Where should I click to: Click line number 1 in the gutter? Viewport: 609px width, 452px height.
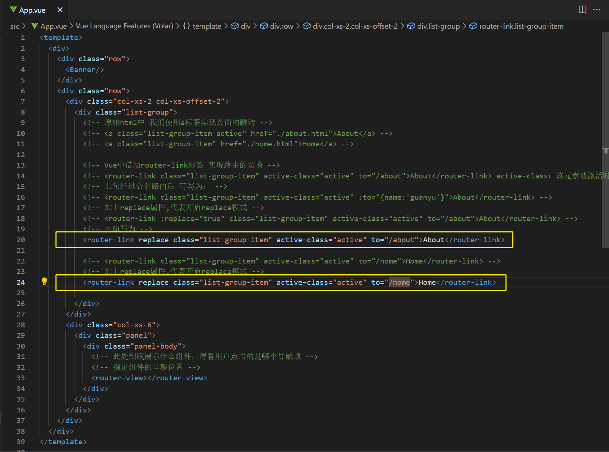[23, 38]
